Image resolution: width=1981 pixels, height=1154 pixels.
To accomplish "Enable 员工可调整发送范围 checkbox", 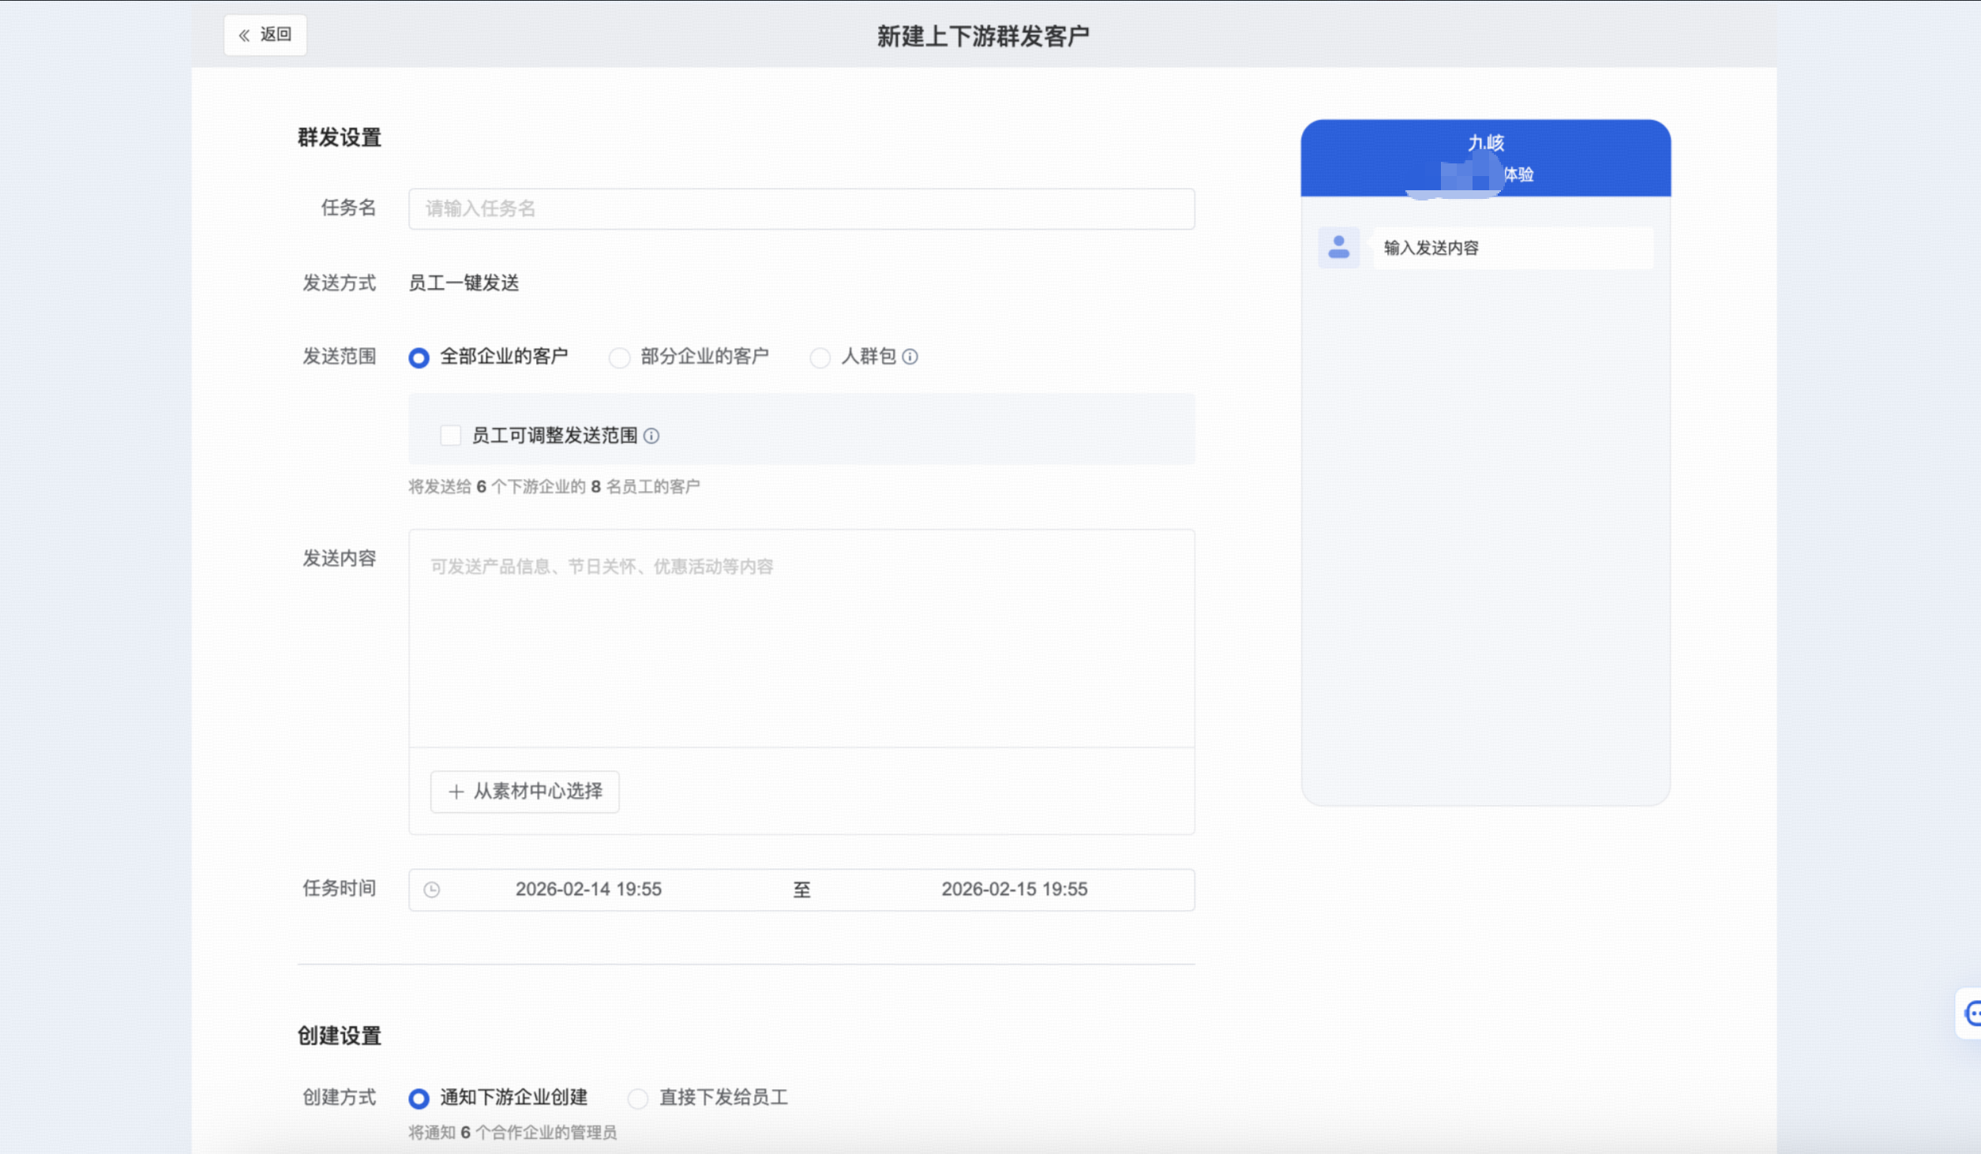I will point(450,436).
